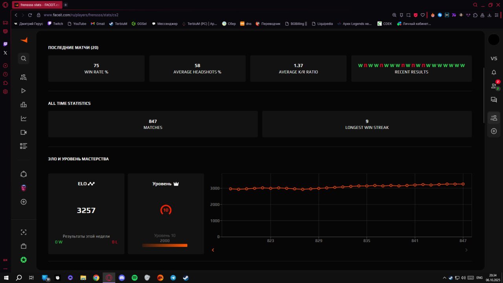This screenshot has height=283, width=503.
Task: Click the video camera icon in sidebar
Action: [x=24, y=132]
